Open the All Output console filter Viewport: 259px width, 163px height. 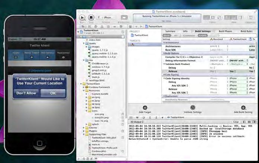(137, 122)
